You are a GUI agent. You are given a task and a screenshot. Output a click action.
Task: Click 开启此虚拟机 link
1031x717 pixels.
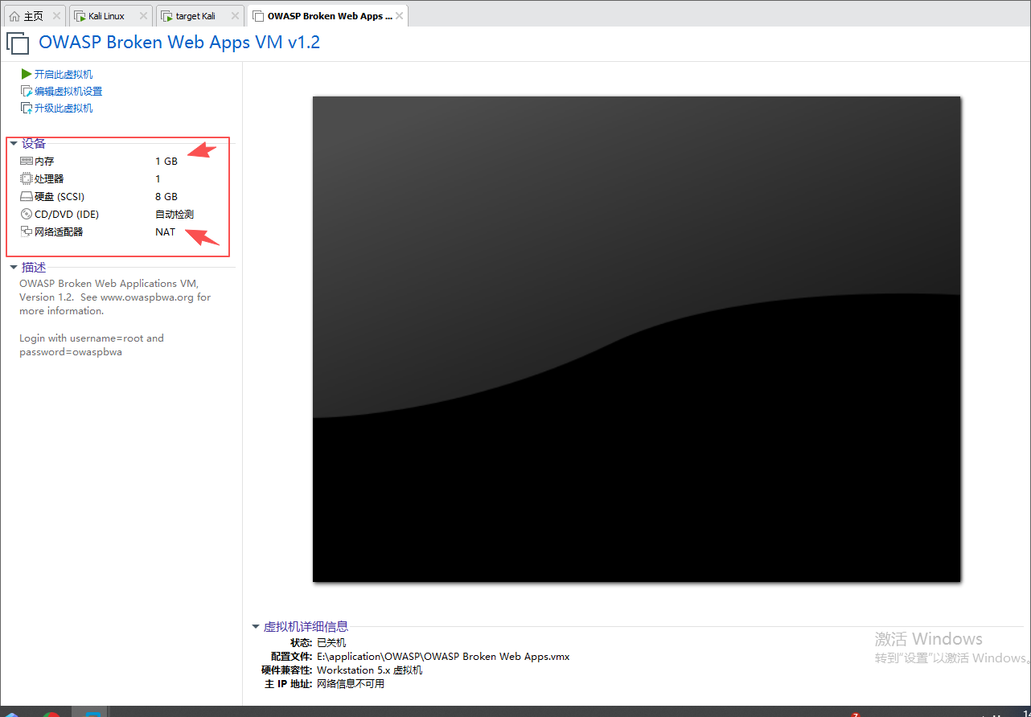(x=64, y=74)
